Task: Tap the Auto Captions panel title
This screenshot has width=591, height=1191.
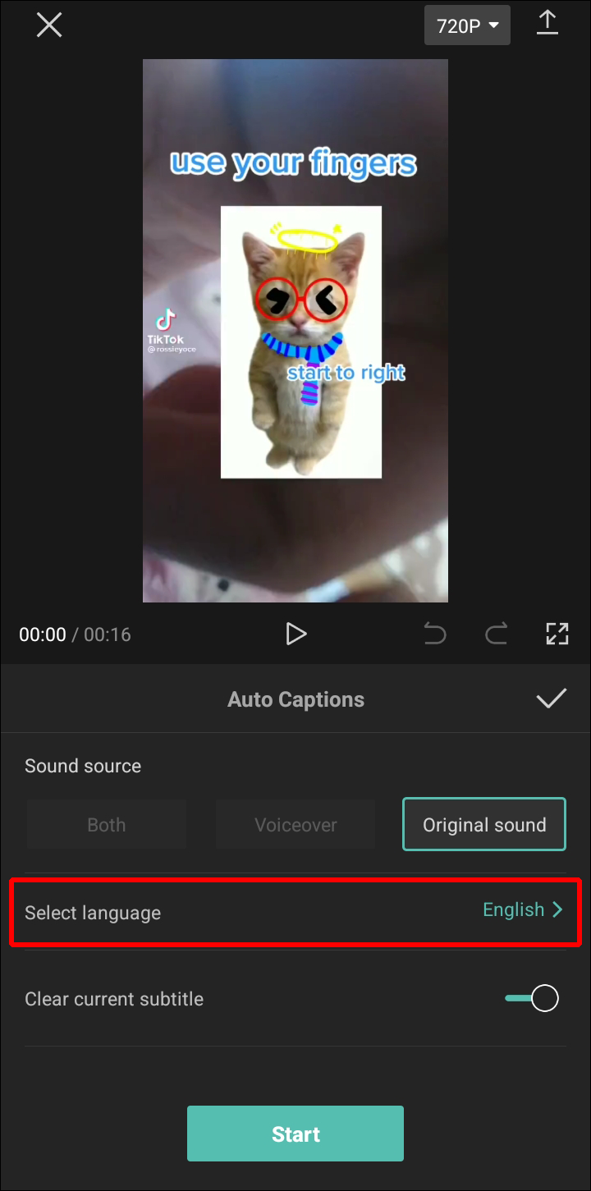Action: [x=295, y=699]
